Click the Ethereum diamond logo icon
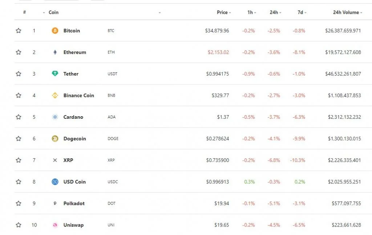This screenshot has width=372, height=235. 55,52
